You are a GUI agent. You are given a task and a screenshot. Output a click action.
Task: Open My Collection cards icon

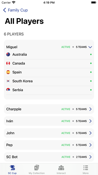(37, 168)
